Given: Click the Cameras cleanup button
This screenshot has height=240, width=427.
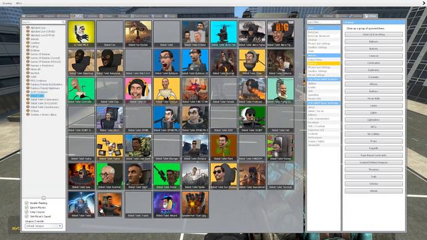Looking at the screenshot, I should [374, 56].
